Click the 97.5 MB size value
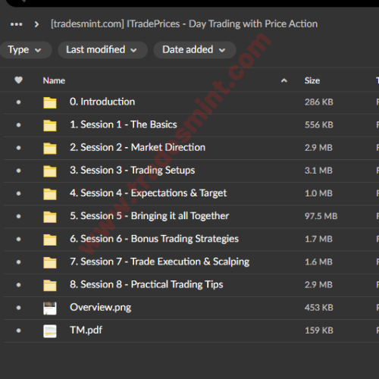The height and width of the screenshot is (379, 379). click(x=321, y=216)
